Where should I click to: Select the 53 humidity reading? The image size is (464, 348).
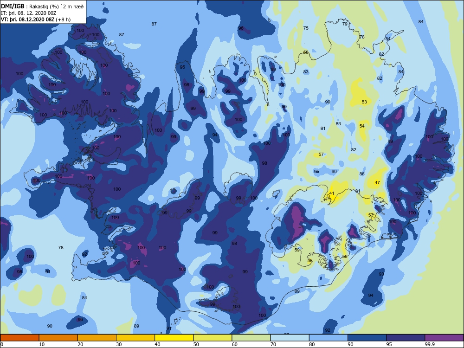[x=364, y=102]
